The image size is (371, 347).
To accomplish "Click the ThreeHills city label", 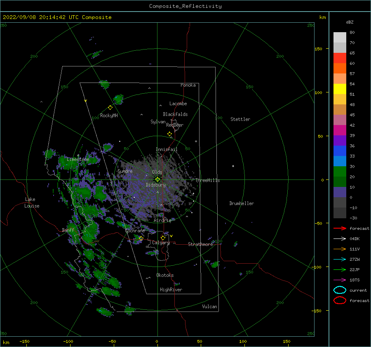I will pos(207,180).
